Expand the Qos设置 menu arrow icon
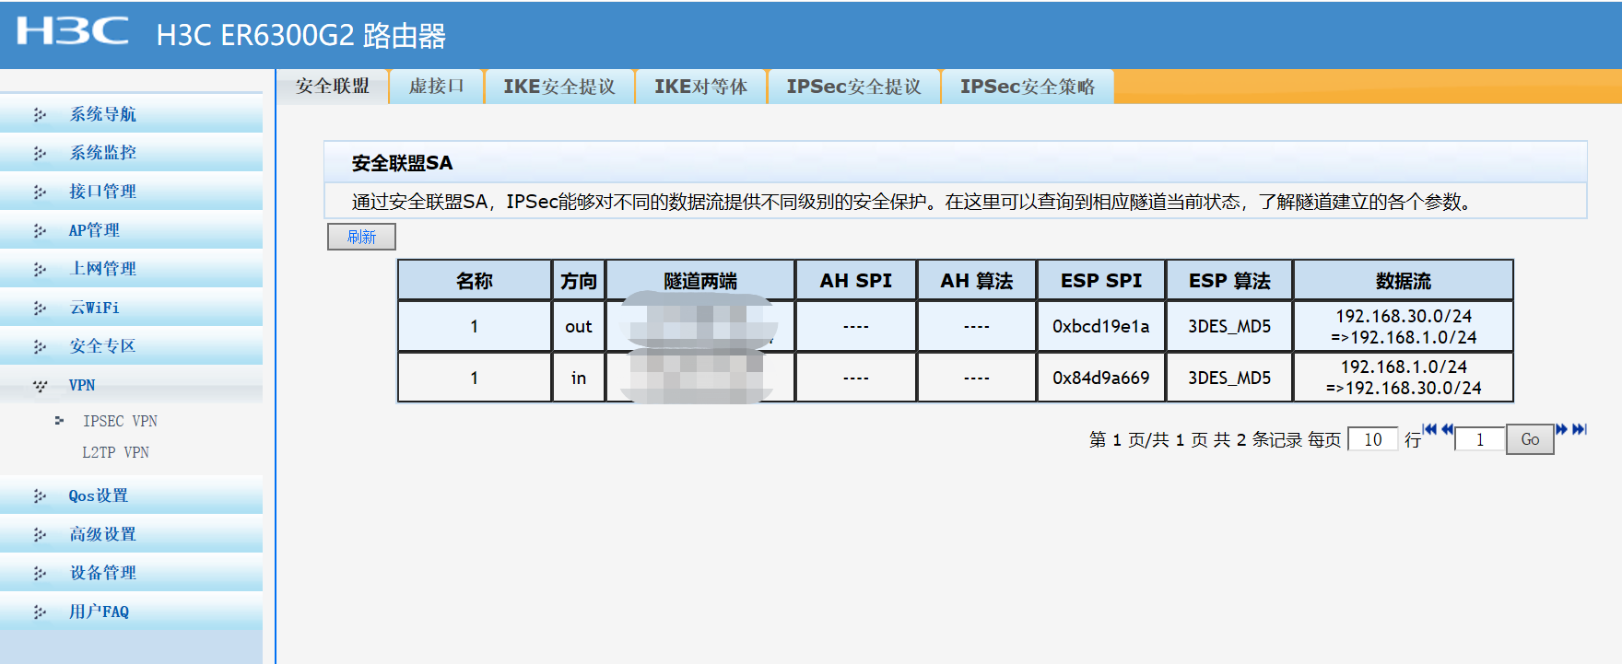Viewport: 1622px width, 664px height. point(40,495)
